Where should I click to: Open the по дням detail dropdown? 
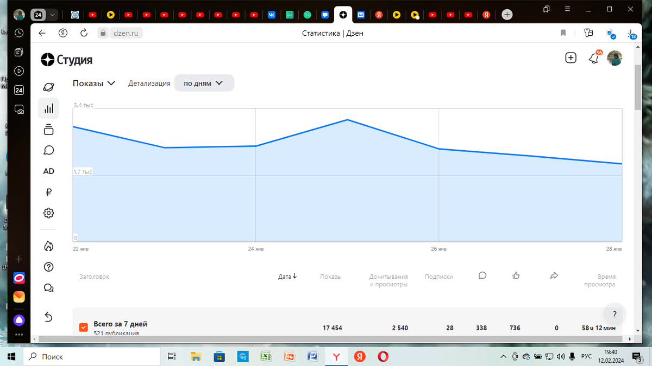coord(204,83)
